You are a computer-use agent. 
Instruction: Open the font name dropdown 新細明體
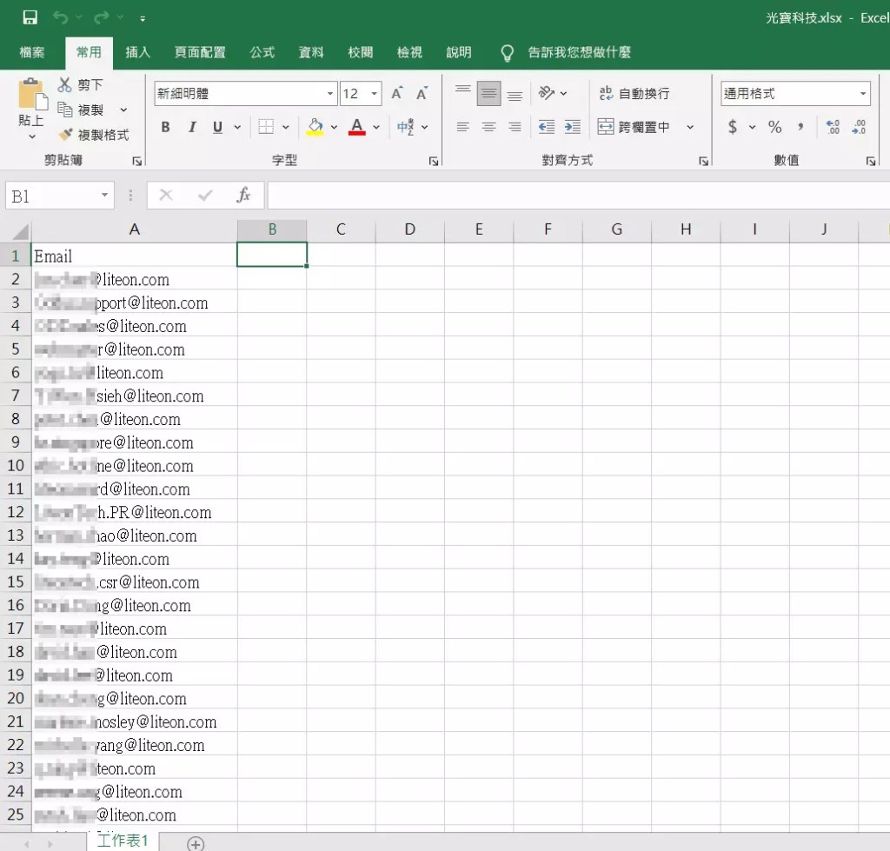(330, 94)
